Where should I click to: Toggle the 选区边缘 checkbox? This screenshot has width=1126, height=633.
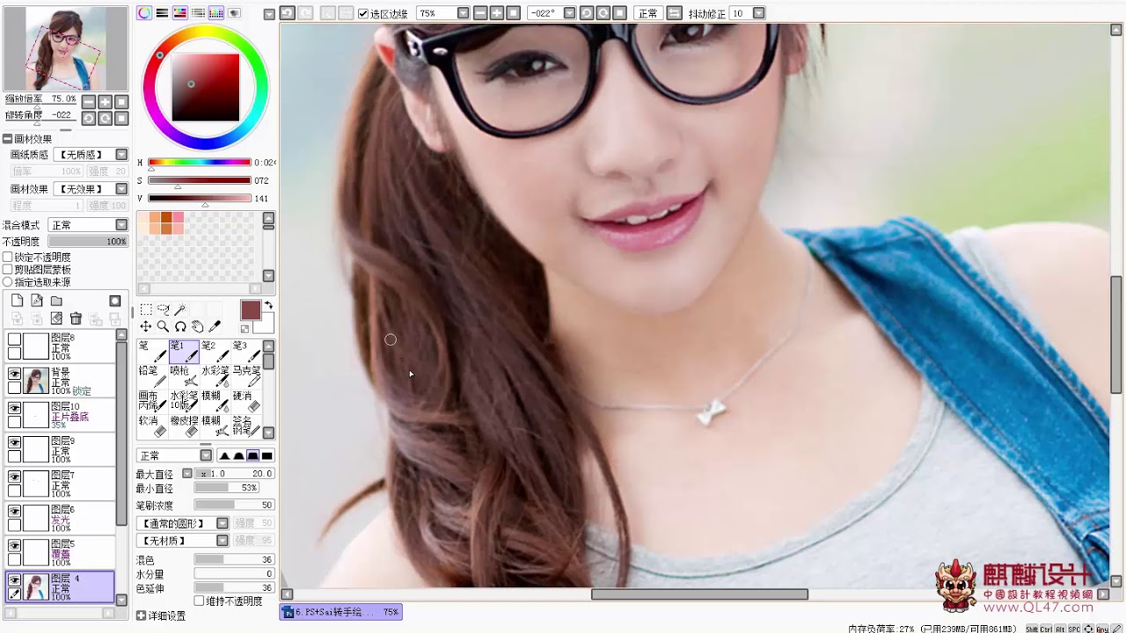click(363, 14)
